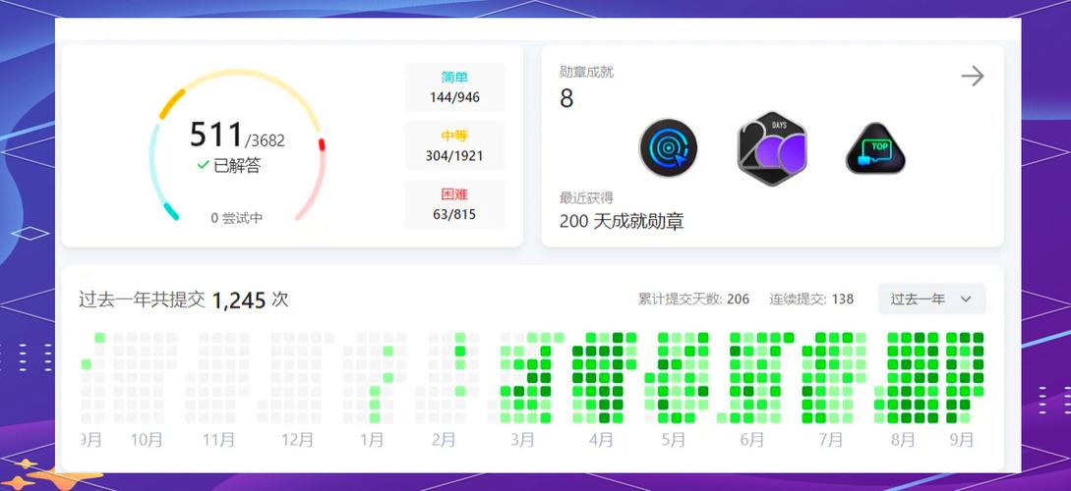
Task: Click the 连续提交: 138 stat
Action: [x=811, y=299]
